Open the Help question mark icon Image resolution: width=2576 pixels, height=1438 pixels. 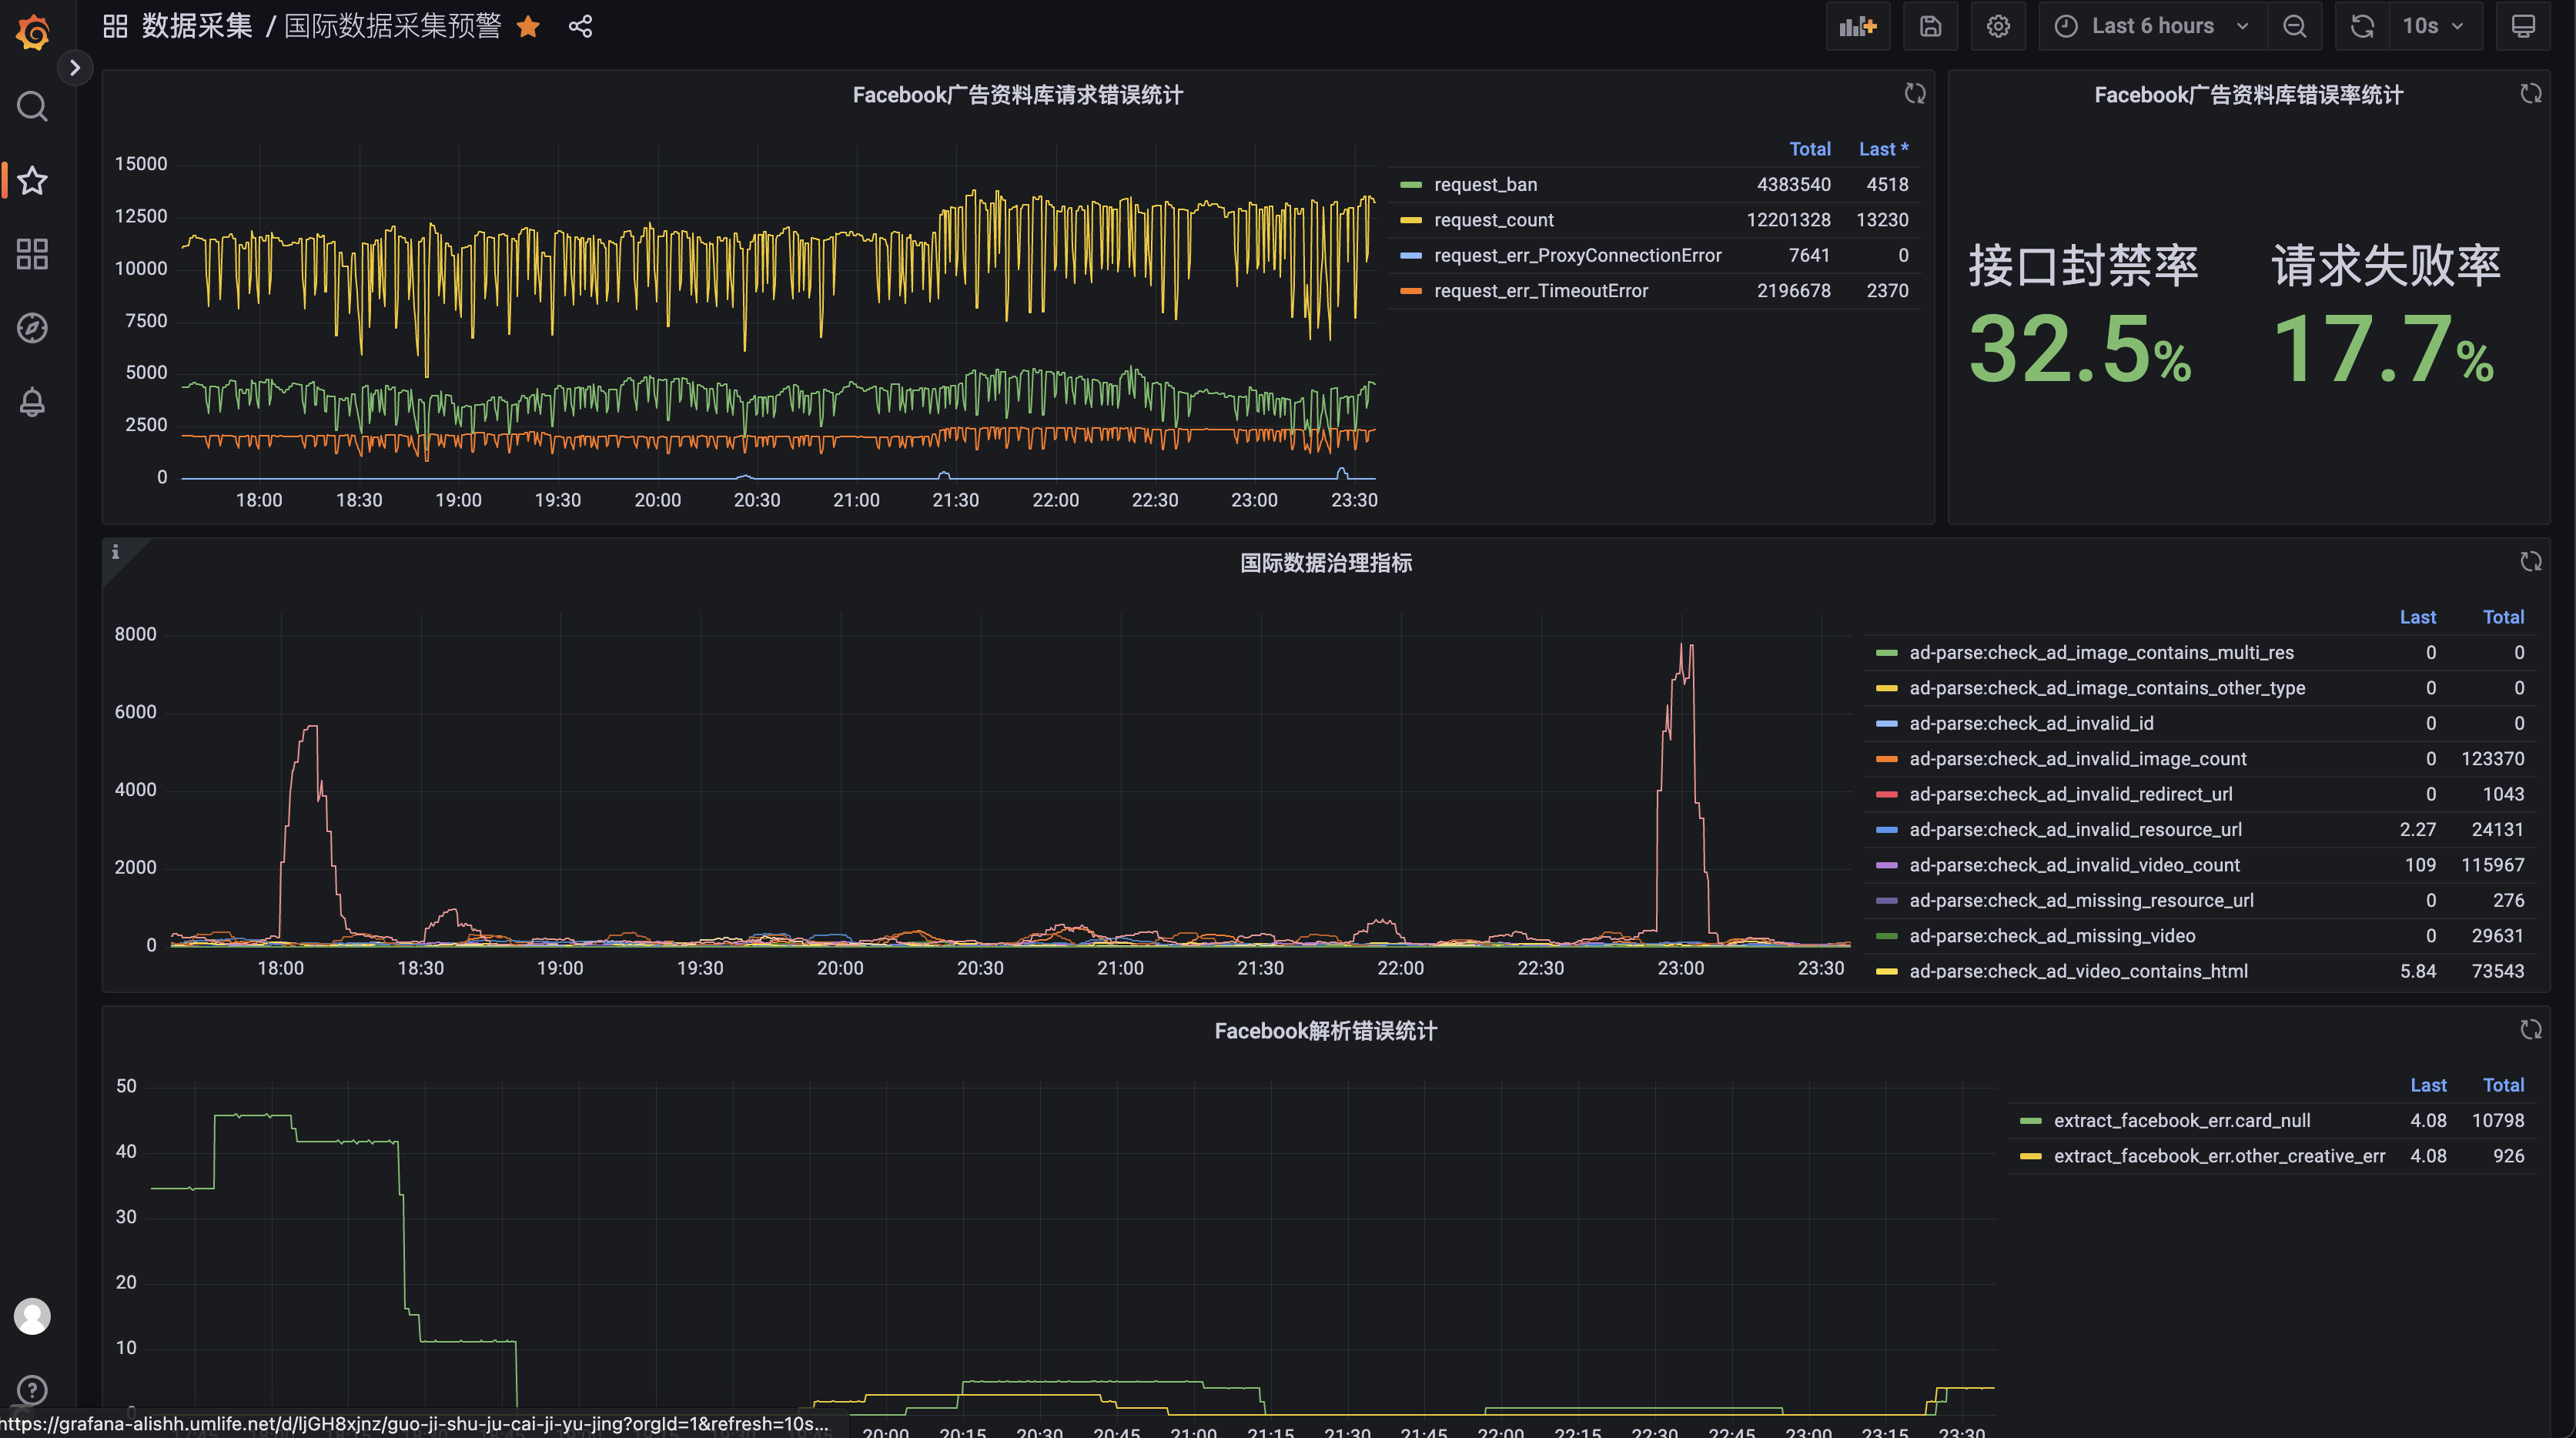(x=32, y=1390)
